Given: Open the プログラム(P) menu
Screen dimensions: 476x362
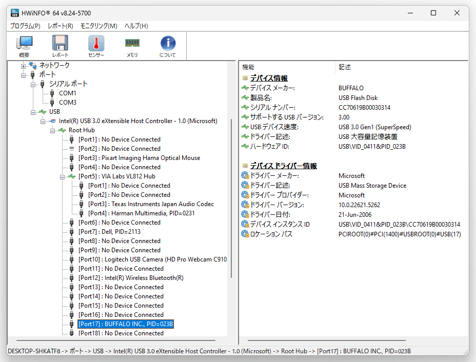Looking at the screenshot, I should (x=25, y=26).
